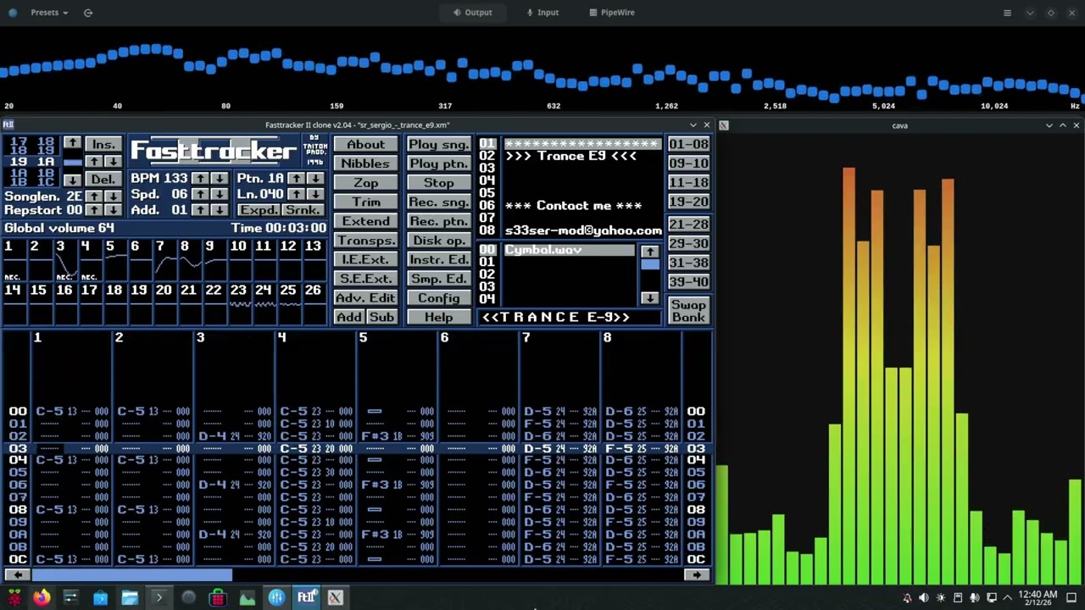
Task: Show desktop button at taskbar end
Action: 1071,598
